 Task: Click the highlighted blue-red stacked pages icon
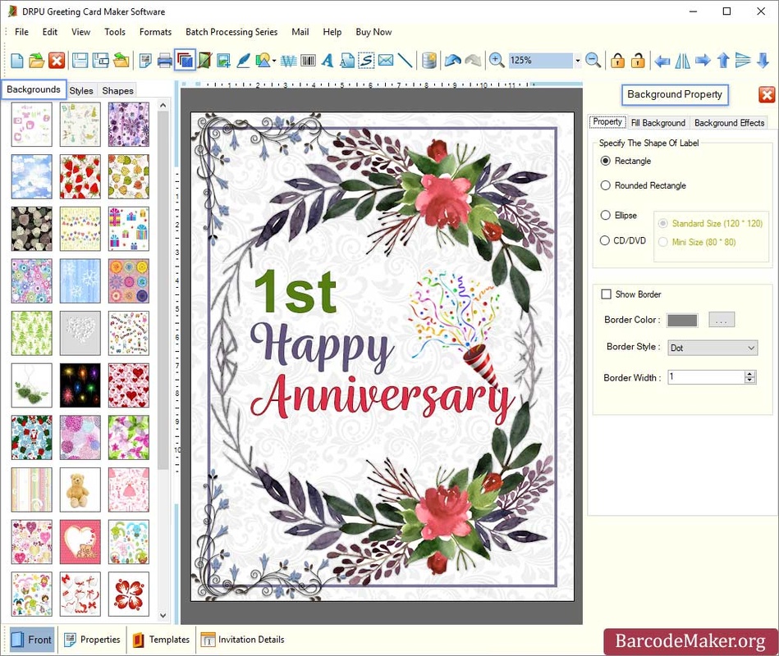(x=185, y=61)
